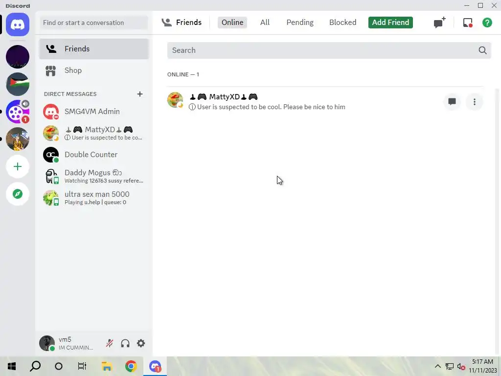This screenshot has height=376, width=501.
Task: Click the vm5 username text
Action: (65, 340)
